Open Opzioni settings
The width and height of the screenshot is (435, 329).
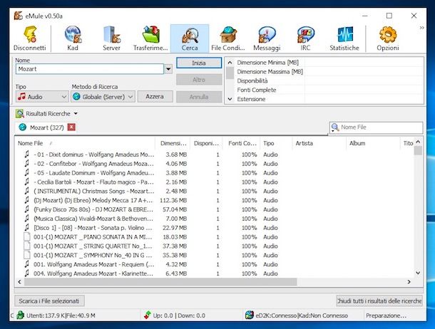point(388,38)
